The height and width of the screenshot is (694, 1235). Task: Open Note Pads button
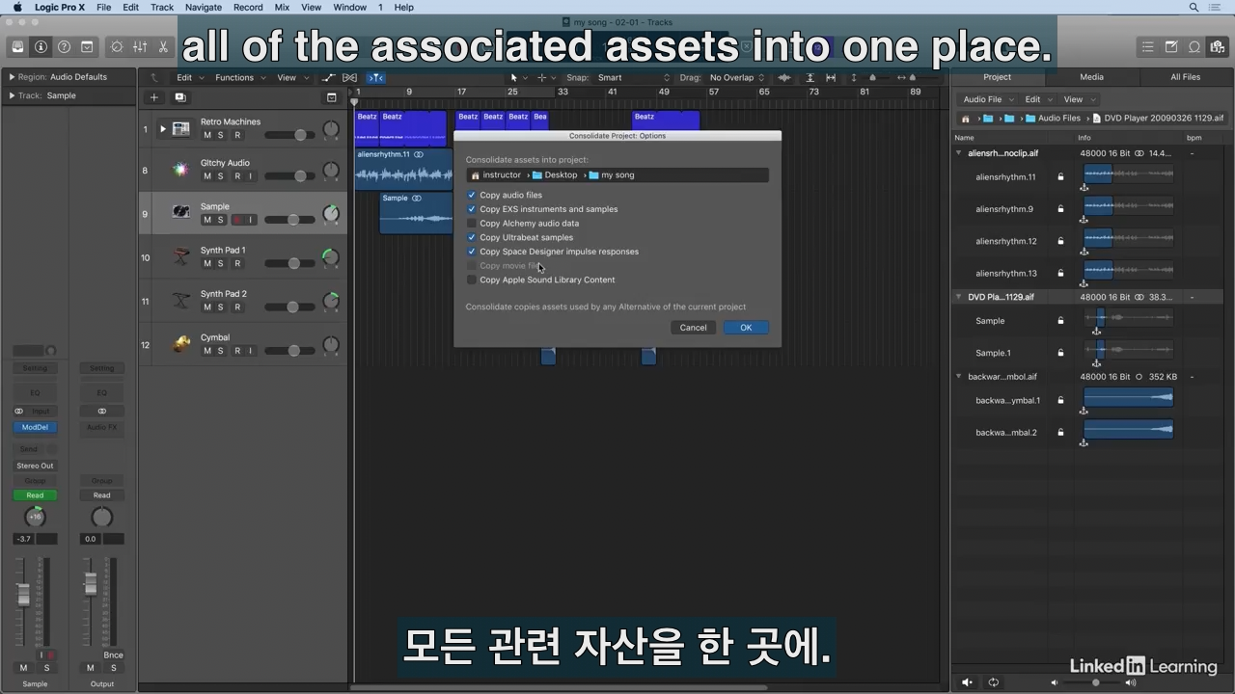pos(1171,46)
